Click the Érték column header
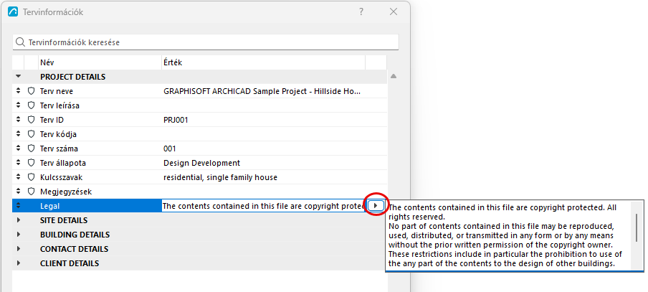The width and height of the screenshot is (648, 292). [x=263, y=62]
